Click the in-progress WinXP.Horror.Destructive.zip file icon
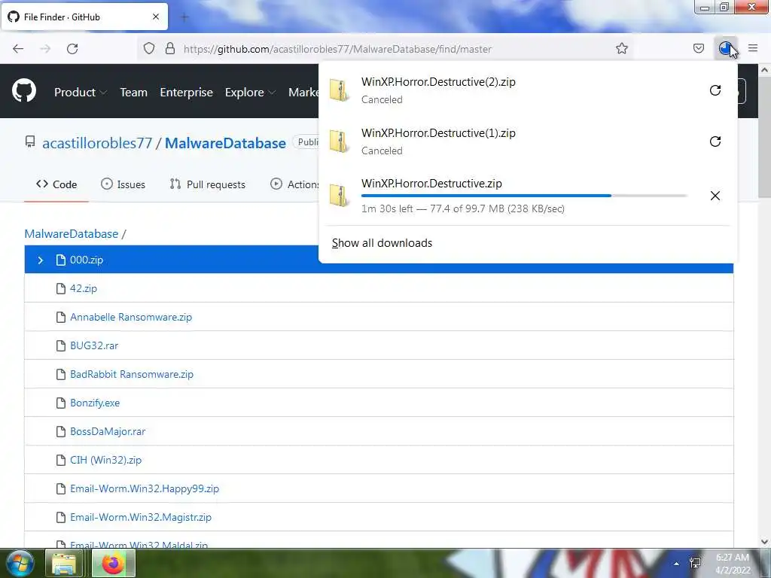771x578 pixels. point(340,196)
